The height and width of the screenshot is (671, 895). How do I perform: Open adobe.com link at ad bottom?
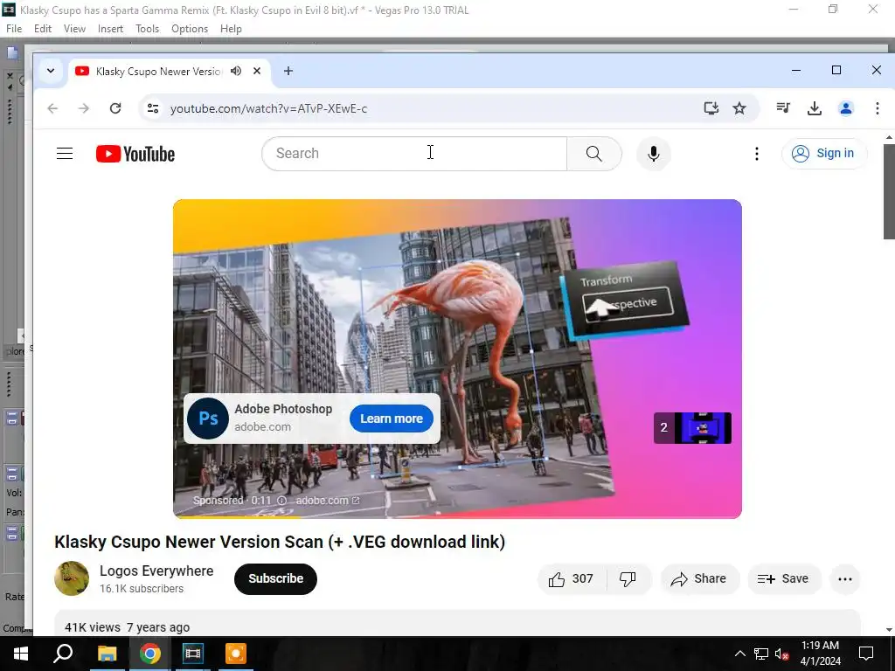pyautogui.click(x=327, y=501)
